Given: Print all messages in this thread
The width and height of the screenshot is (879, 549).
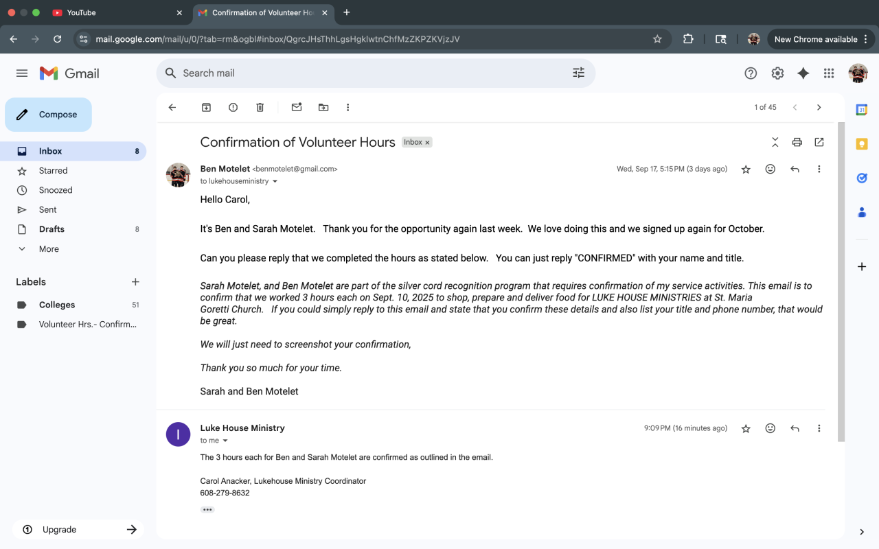Looking at the screenshot, I should click(x=797, y=142).
